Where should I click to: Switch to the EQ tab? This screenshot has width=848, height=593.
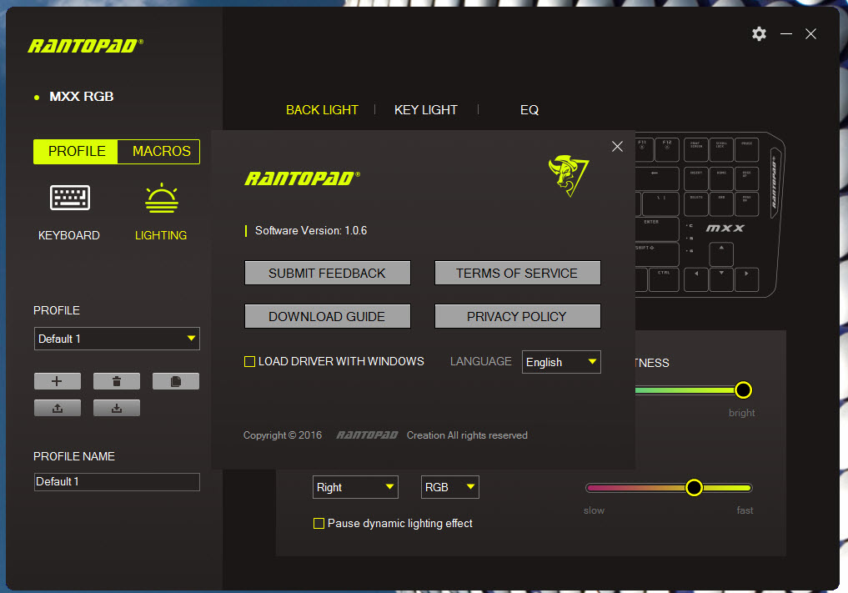pos(529,110)
